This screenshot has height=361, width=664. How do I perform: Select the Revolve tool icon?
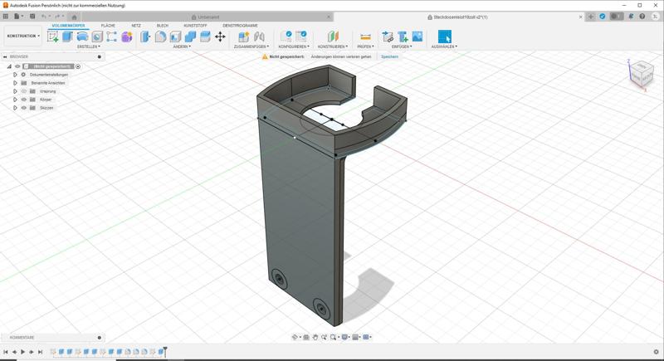coord(82,37)
